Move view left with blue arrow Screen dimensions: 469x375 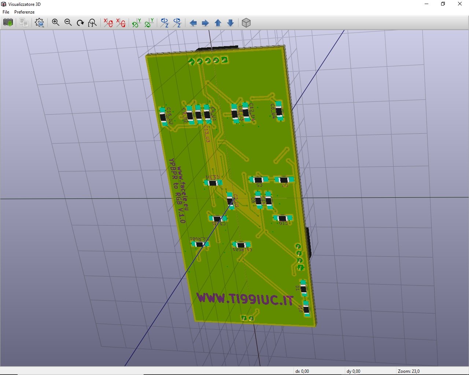coord(193,23)
